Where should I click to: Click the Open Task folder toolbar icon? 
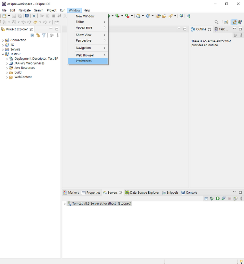pos(164,16)
